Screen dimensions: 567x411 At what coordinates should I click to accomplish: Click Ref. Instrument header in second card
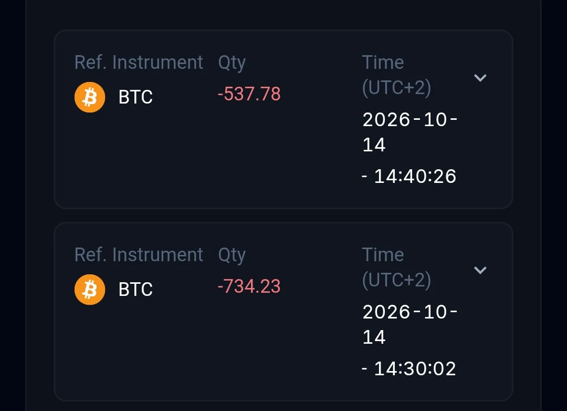click(139, 254)
